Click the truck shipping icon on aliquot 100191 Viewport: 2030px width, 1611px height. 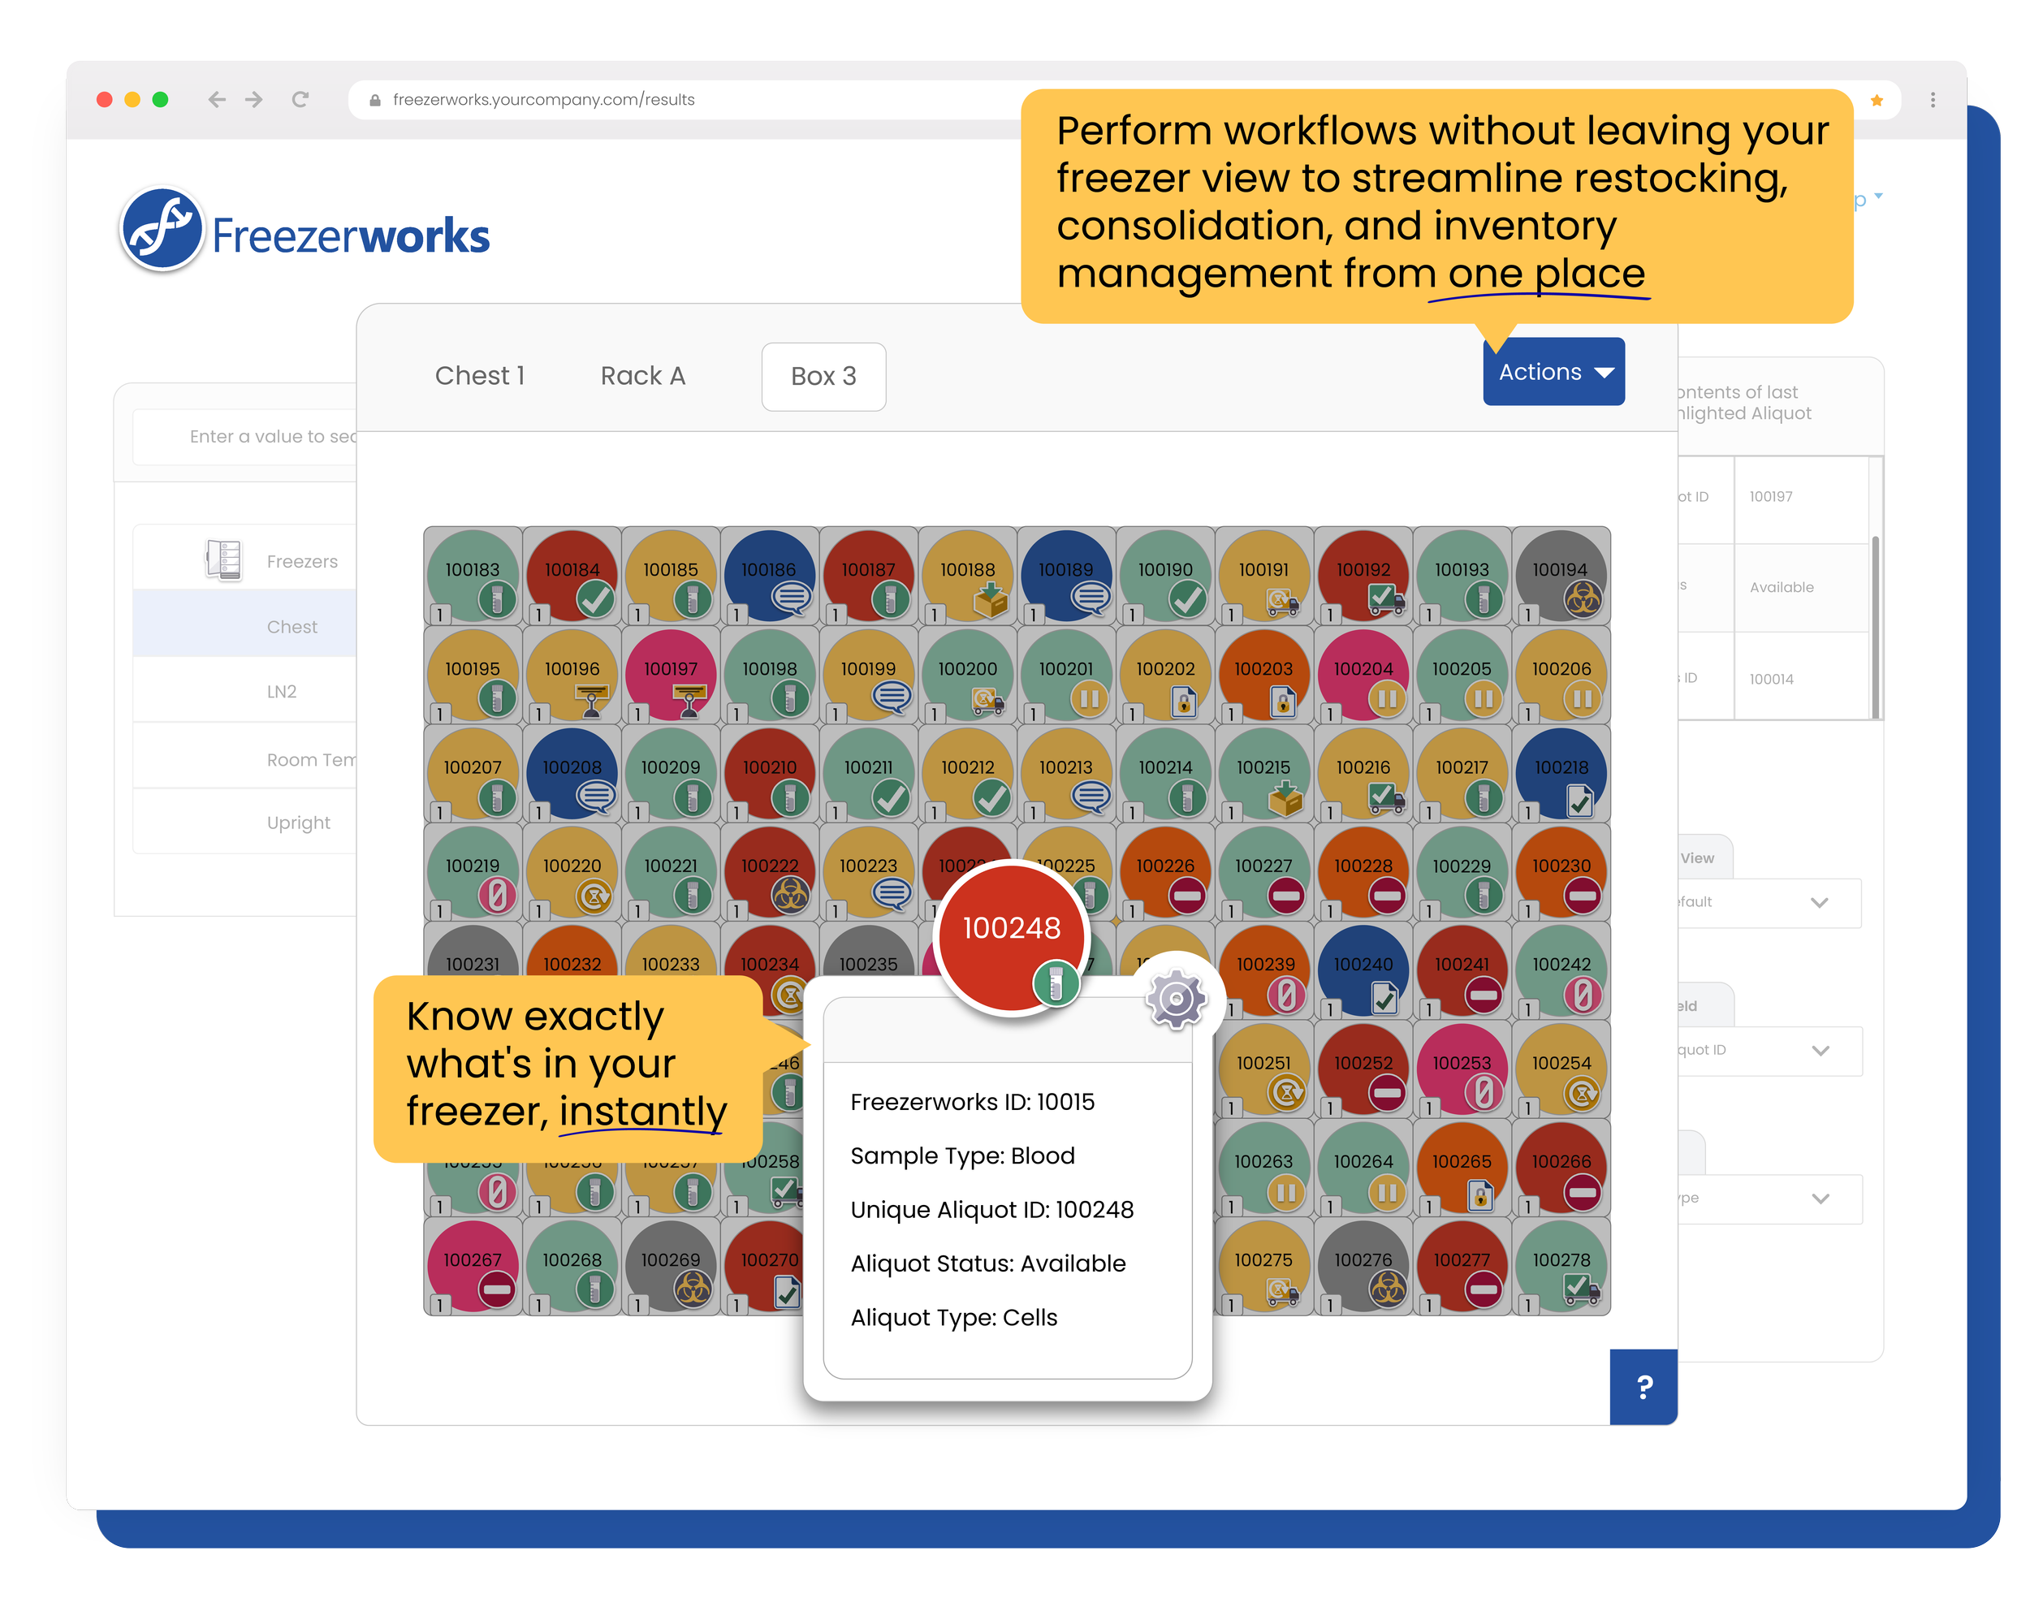1282,601
